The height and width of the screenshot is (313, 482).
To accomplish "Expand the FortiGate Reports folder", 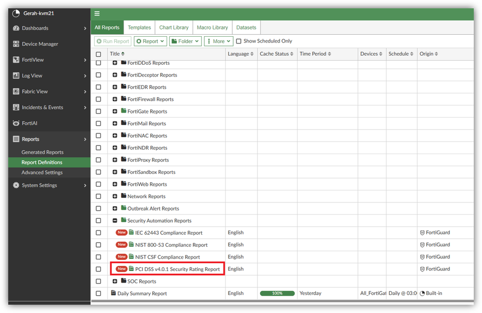I will pos(115,112).
